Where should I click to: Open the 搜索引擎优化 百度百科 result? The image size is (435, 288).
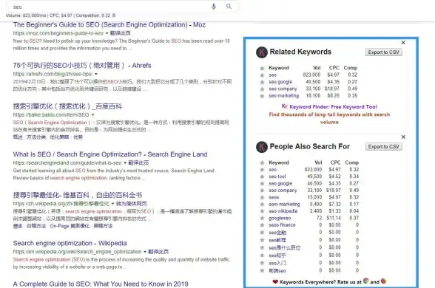tap(67, 106)
